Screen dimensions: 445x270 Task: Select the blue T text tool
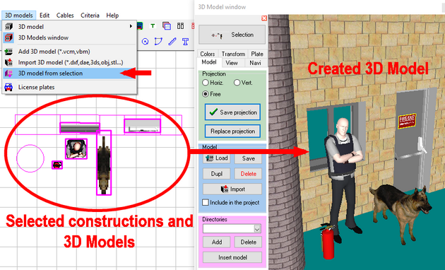point(185,42)
